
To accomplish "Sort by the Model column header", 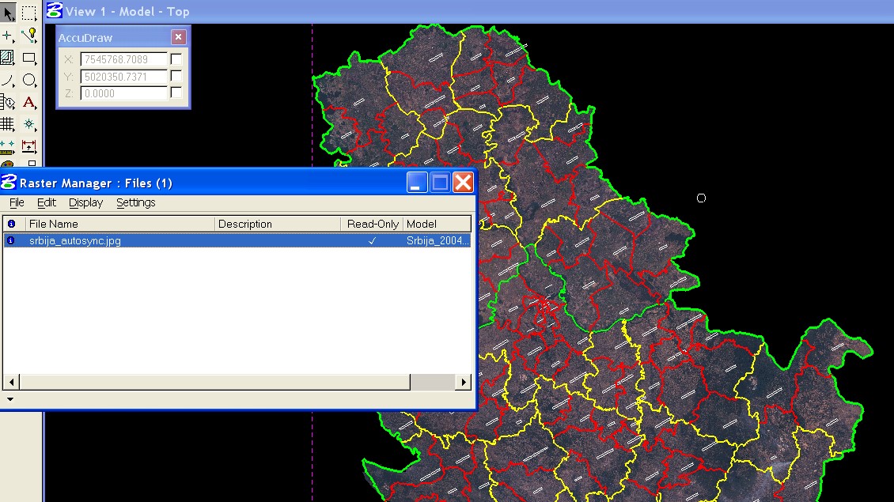I will [437, 224].
